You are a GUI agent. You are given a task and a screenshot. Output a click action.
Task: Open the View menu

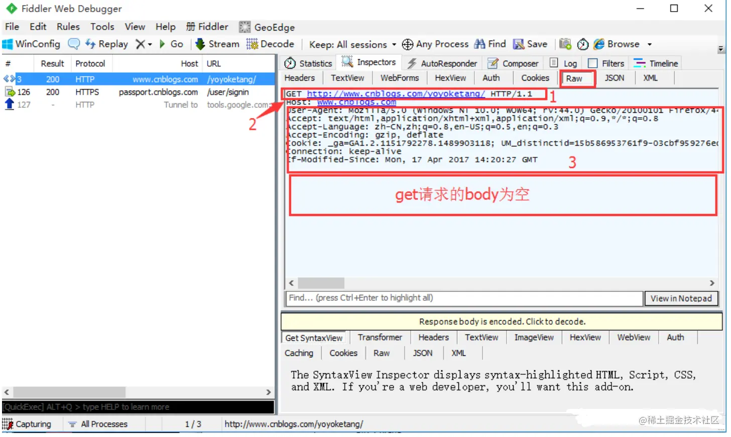point(135,27)
